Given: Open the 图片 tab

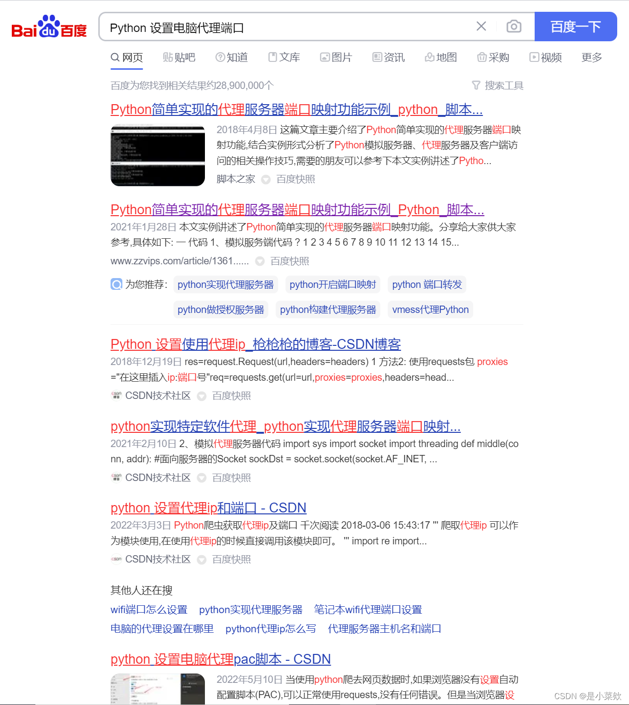Looking at the screenshot, I should coord(336,57).
